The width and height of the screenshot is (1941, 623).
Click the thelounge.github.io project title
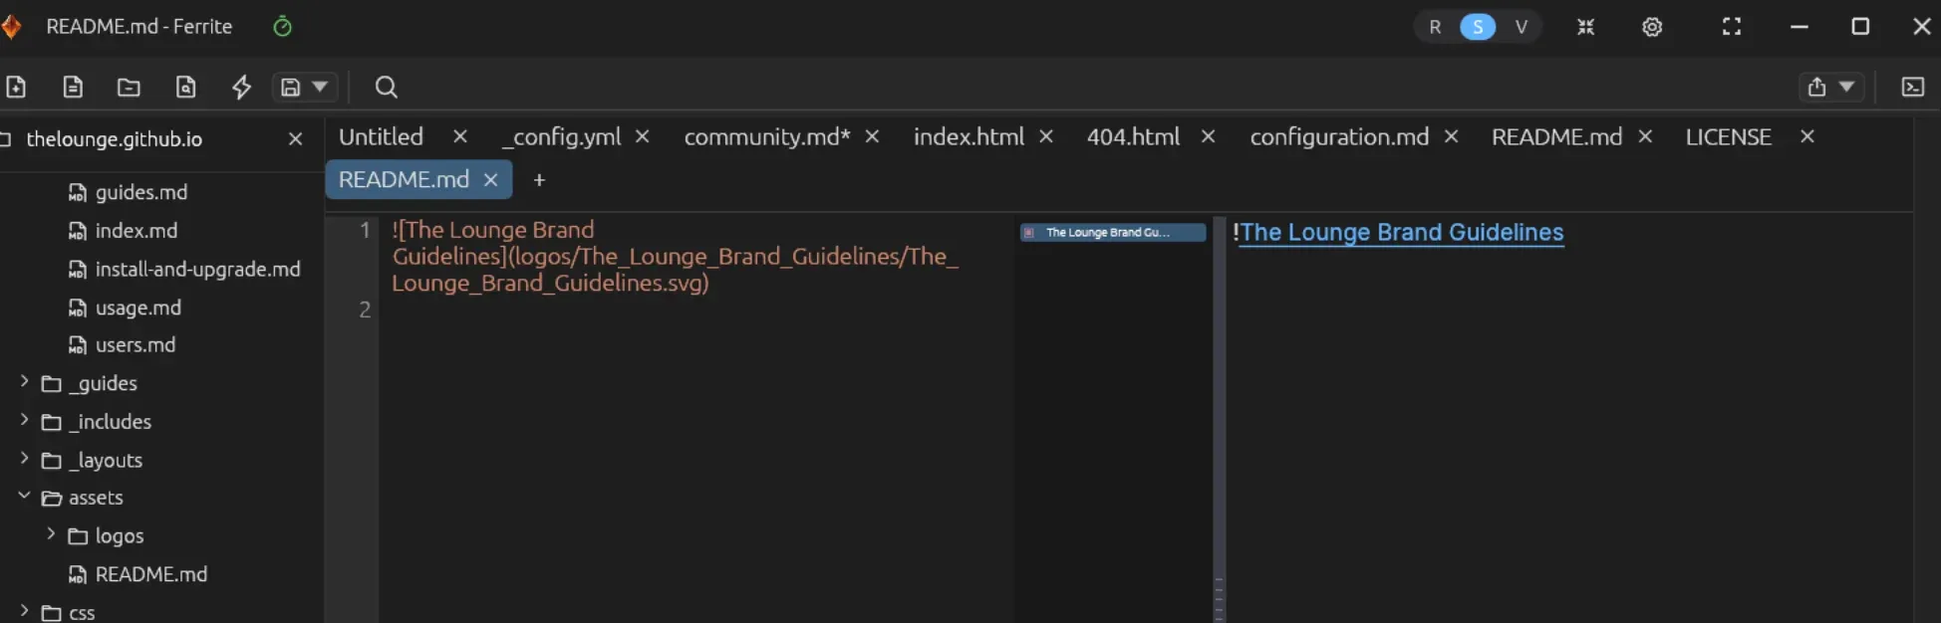(x=115, y=139)
